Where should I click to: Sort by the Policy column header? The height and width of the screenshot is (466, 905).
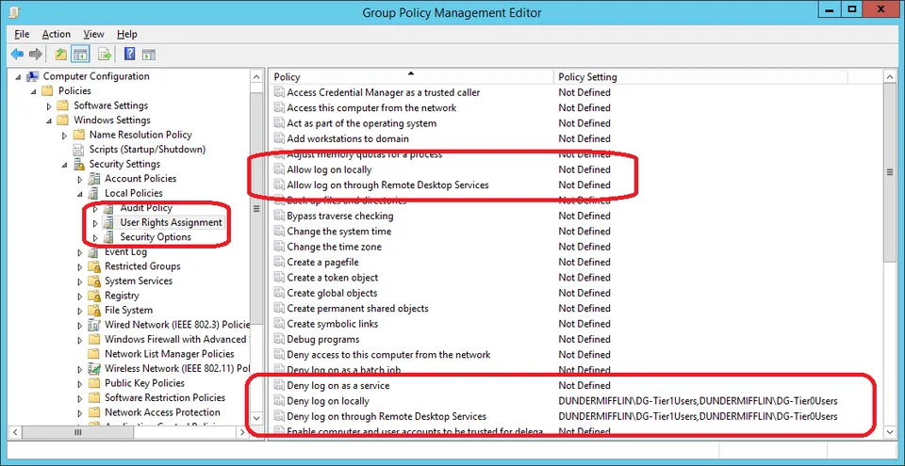[x=412, y=76]
